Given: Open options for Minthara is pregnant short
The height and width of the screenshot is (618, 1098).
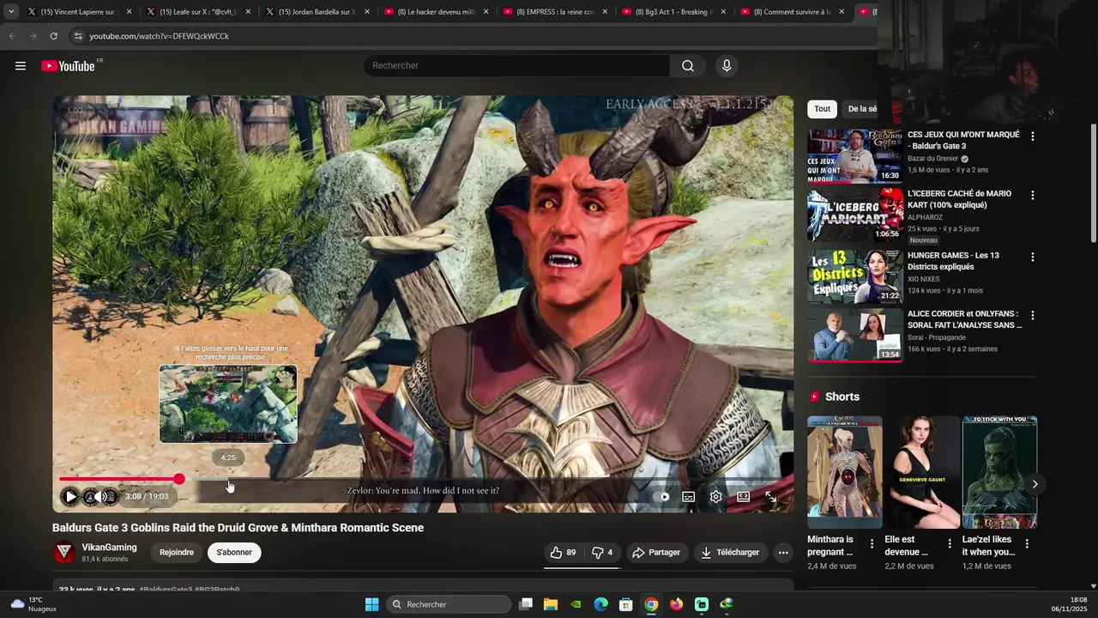Looking at the screenshot, I should [x=872, y=544].
